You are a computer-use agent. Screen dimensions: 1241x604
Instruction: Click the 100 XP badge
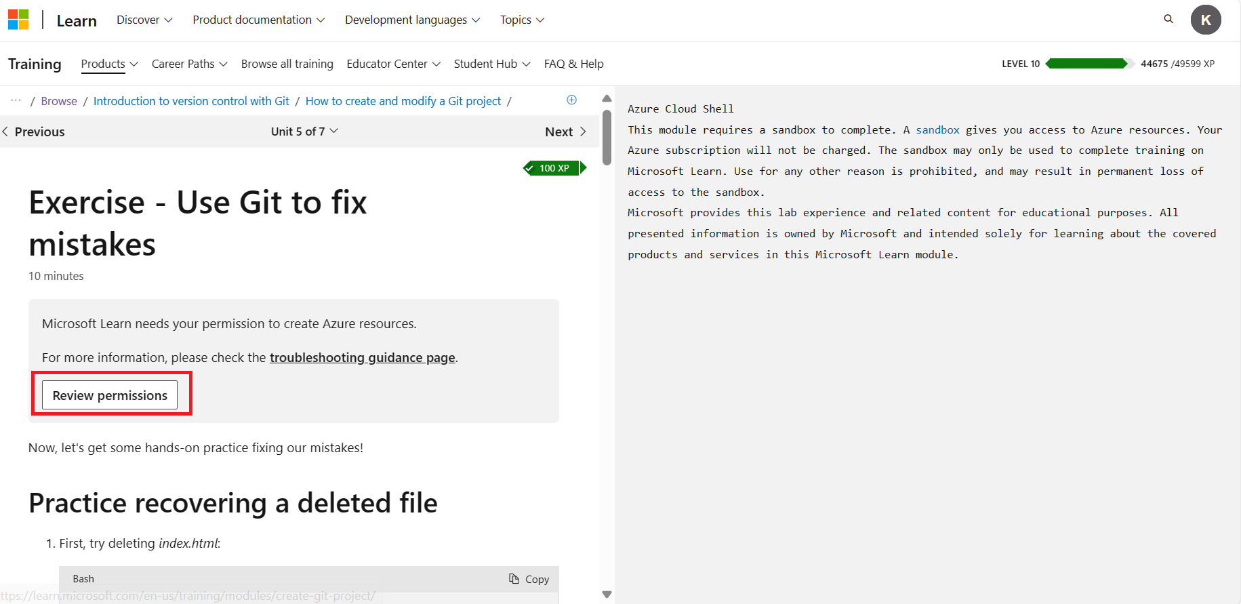coord(554,168)
